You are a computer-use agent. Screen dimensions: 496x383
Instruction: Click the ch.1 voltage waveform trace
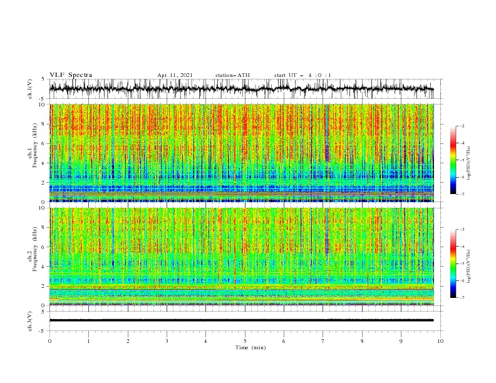[241, 89]
